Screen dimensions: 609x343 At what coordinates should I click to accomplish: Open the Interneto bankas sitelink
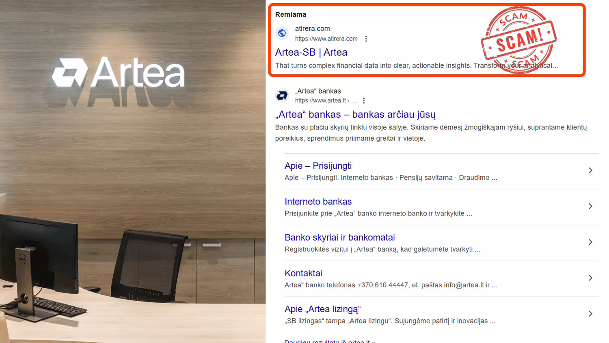pyautogui.click(x=318, y=202)
